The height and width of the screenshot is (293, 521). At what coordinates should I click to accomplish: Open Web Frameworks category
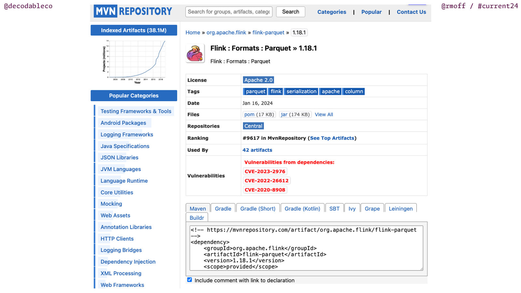[122, 285]
